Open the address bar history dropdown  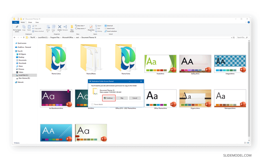coord(232,38)
